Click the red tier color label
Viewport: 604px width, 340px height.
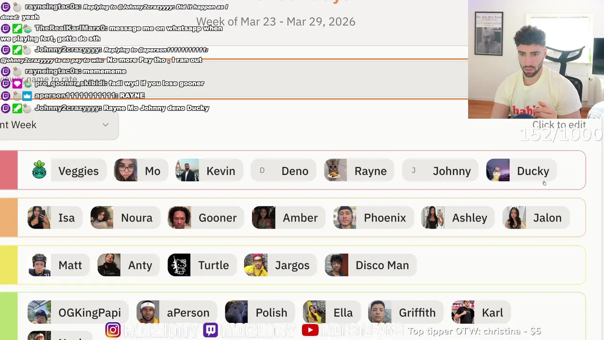point(8,170)
